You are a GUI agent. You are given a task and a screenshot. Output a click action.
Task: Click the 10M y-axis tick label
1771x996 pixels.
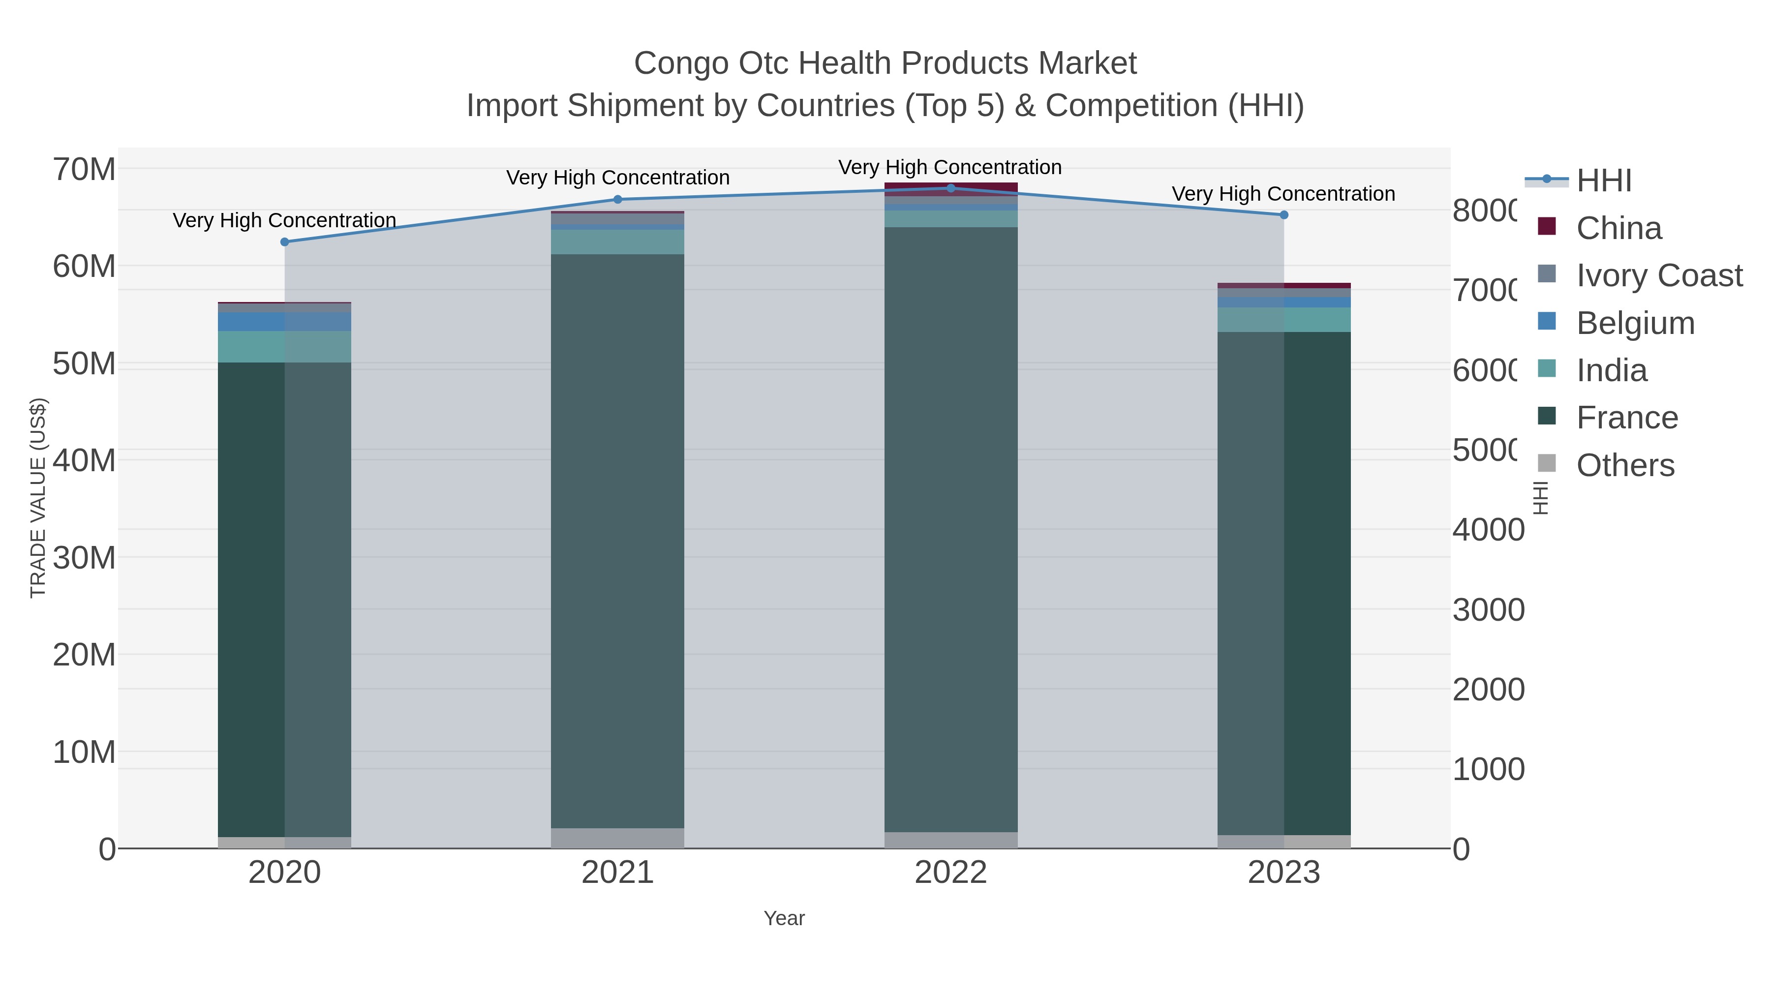[84, 752]
